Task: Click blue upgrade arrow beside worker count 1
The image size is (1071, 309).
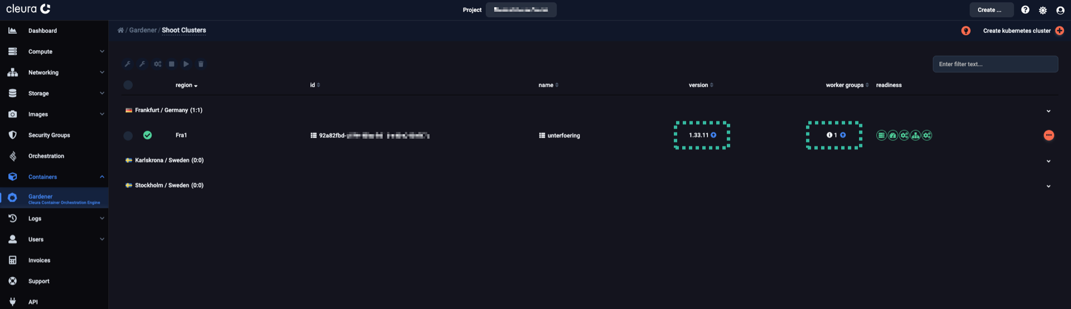Action: point(843,135)
